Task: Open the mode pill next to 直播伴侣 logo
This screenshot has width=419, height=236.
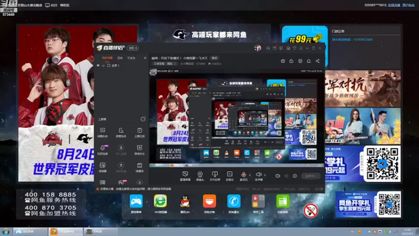Action: point(133,48)
